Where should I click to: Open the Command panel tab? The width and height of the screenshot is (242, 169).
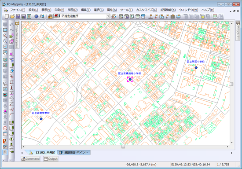30,159
